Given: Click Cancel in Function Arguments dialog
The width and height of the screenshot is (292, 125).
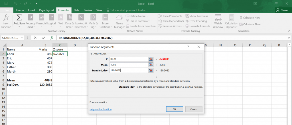Looking at the screenshot, I should (194, 109).
